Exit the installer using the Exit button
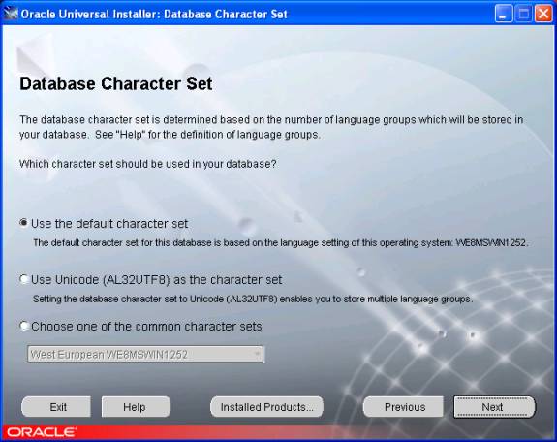 tap(56, 407)
